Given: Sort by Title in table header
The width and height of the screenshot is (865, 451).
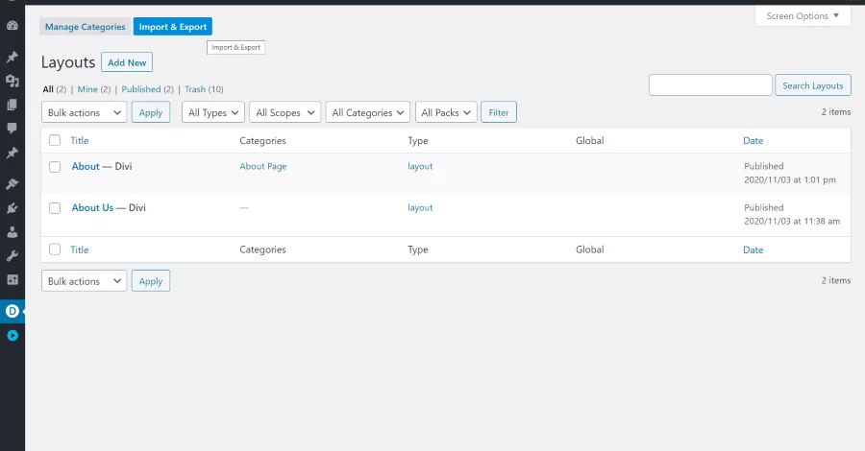Looking at the screenshot, I should tap(80, 140).
